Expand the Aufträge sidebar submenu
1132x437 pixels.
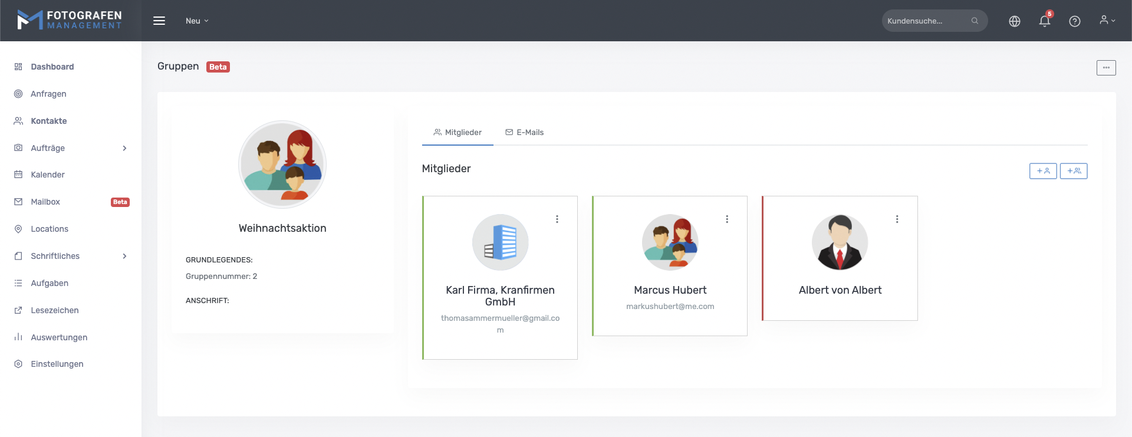pyautogui.click(x=124, y=148)
